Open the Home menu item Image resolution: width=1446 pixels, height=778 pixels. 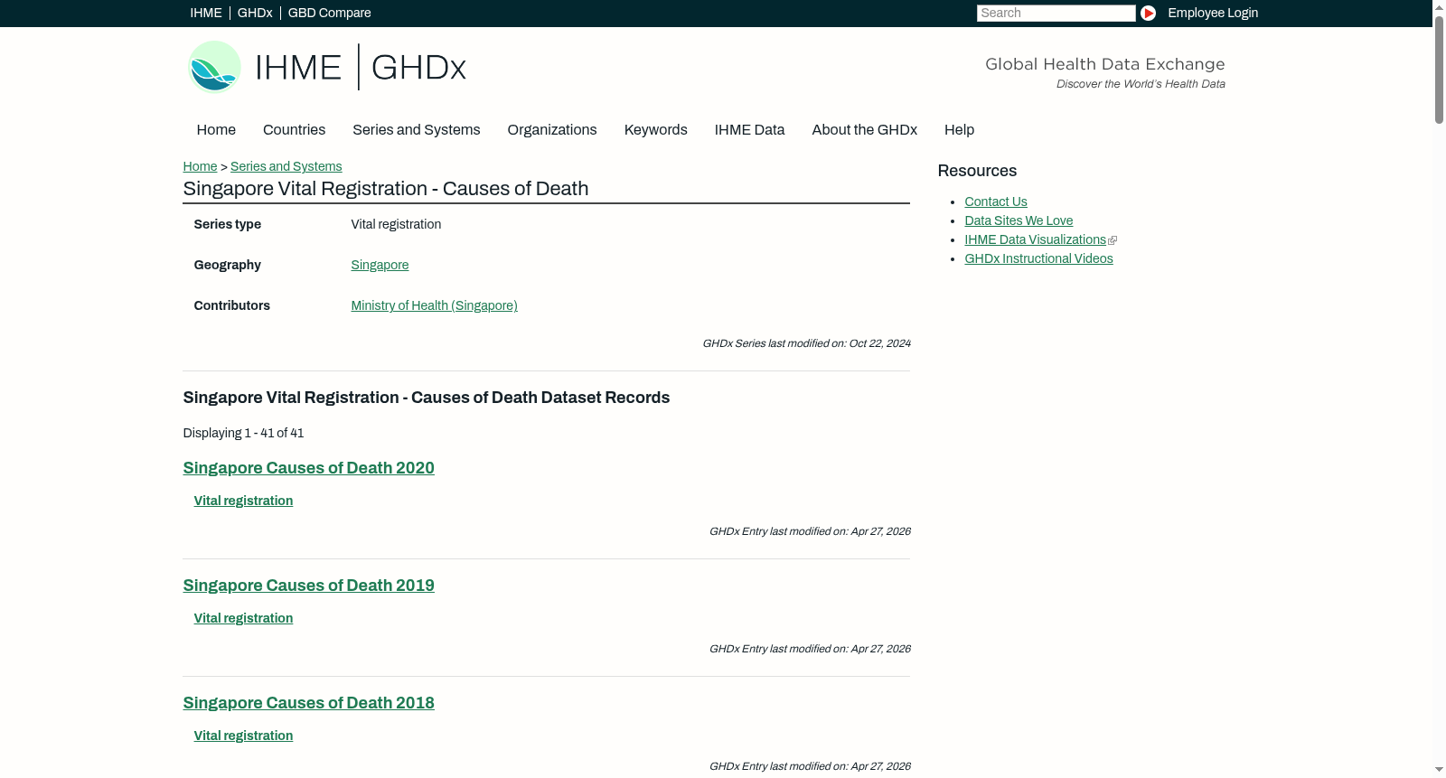point(216,130)
